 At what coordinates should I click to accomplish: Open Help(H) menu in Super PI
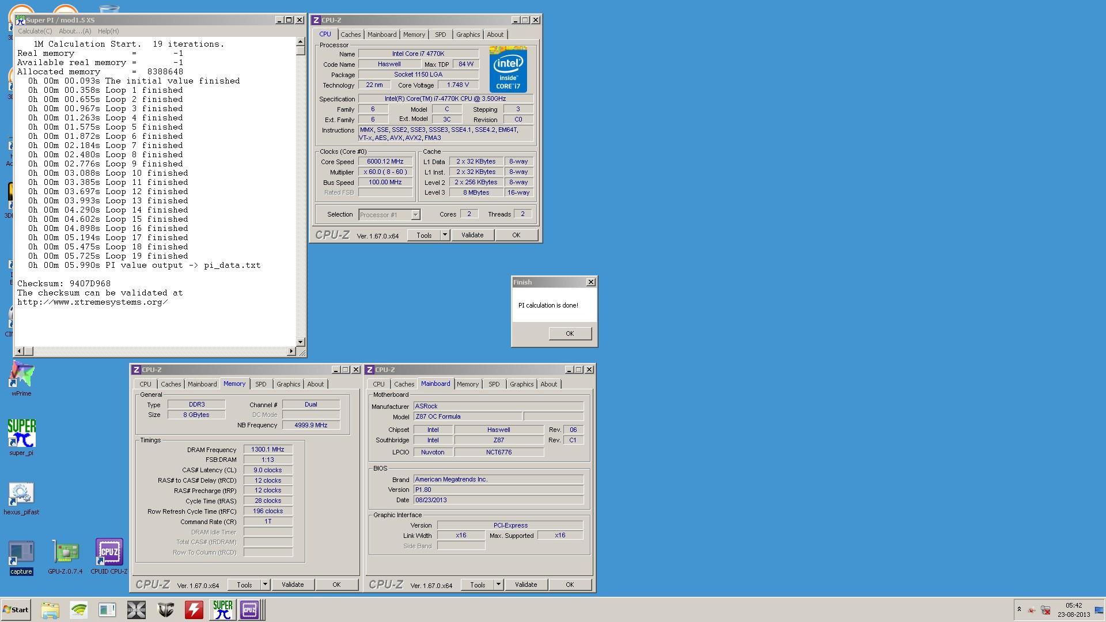click(x=108, y=31)
